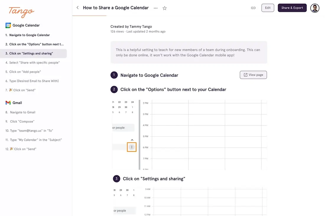Copy link using the chain icon
The height and width of the screenshot is (216, 325).
(x=253, y=8)
